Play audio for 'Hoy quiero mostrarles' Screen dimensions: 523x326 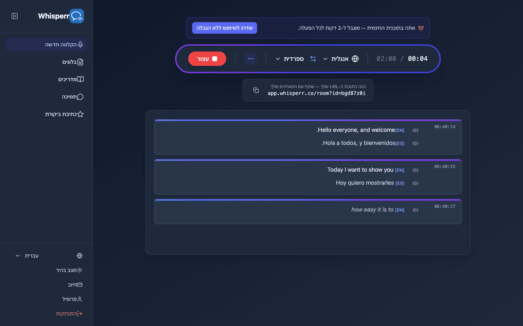(x=415, y=183)
